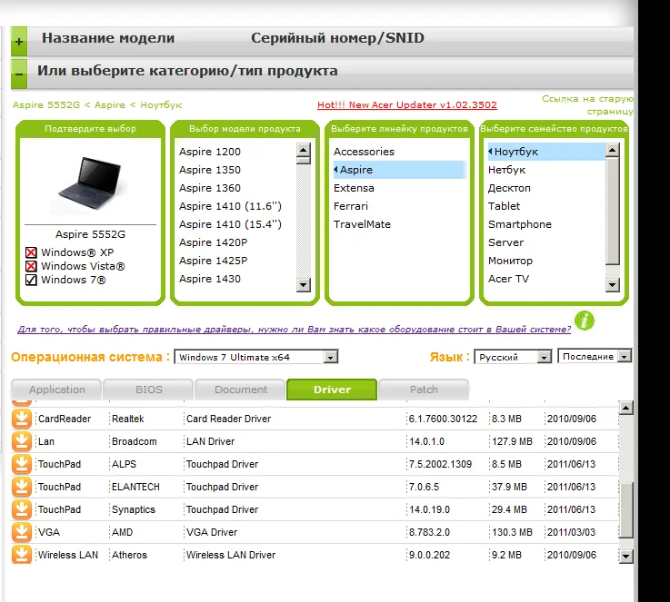Select Aspire 1430 model
The image size is (670, 602).
210,279
